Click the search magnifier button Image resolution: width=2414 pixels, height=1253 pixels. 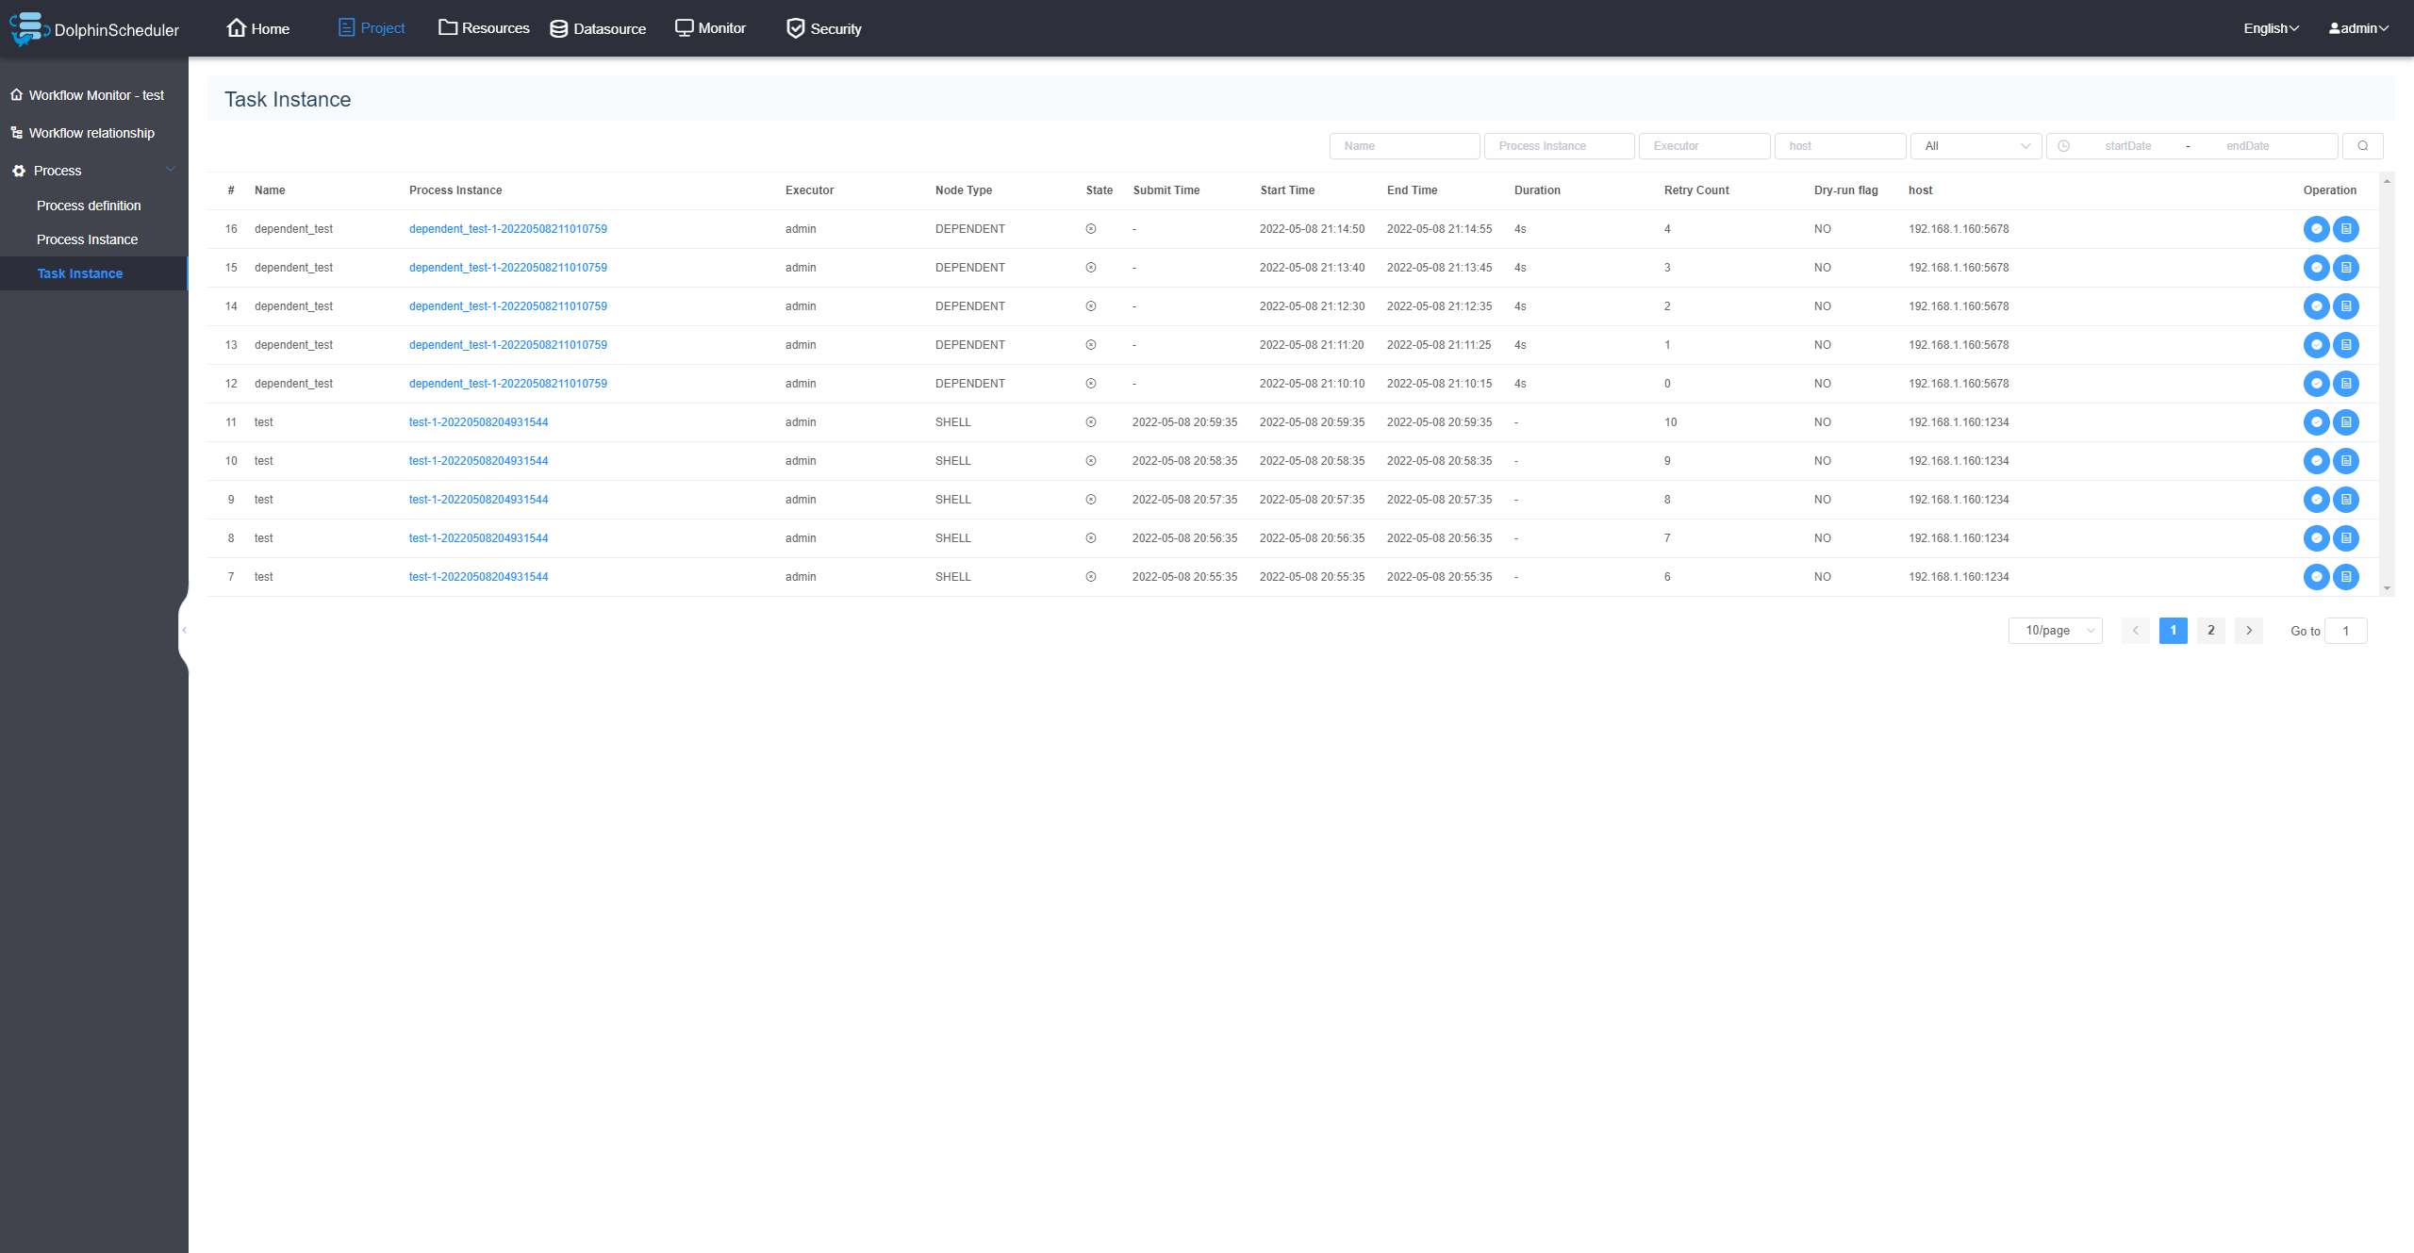[2362, 146]
